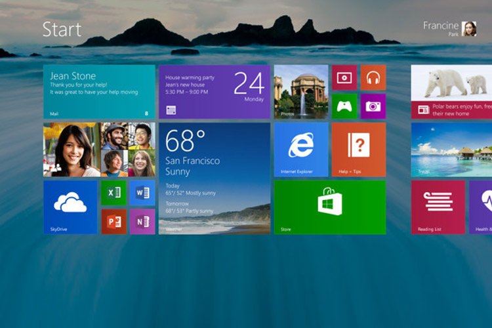Image resolution: width=492 pixels, height=328 pixels.
Task: Open the Camera tile
Action: coord(373,106)
